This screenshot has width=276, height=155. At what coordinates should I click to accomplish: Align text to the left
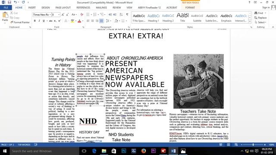point(88,21)
